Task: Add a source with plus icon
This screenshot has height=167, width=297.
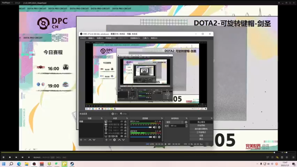Action: (x=106, y=140)
